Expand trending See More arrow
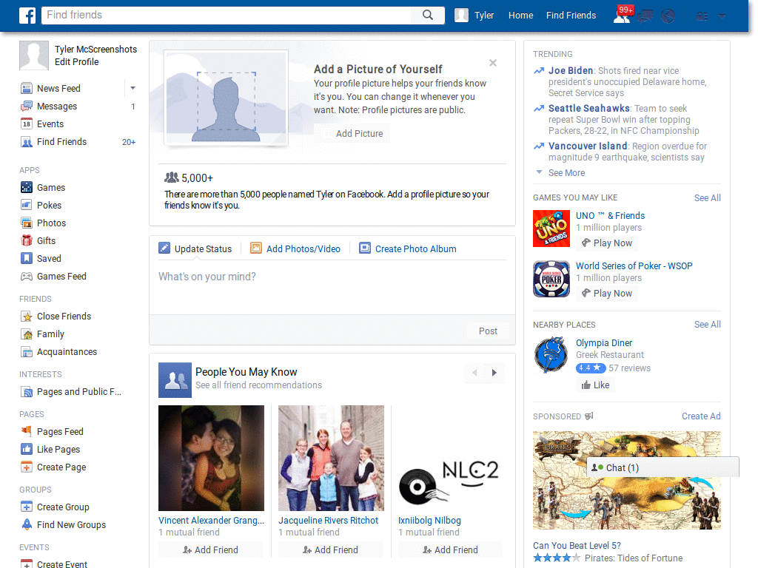758x568 pixels. pos(539,172)
